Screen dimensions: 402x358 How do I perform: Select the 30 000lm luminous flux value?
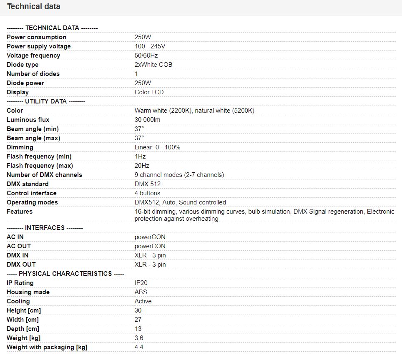click(148, 120)
